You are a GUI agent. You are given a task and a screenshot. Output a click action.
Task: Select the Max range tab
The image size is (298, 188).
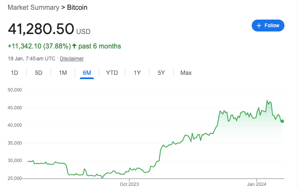[x=186, y=73]
